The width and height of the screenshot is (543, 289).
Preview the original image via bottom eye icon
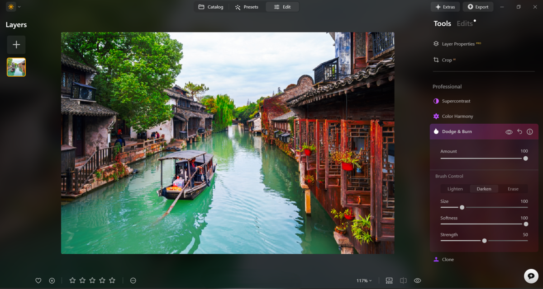click(418, 280)
